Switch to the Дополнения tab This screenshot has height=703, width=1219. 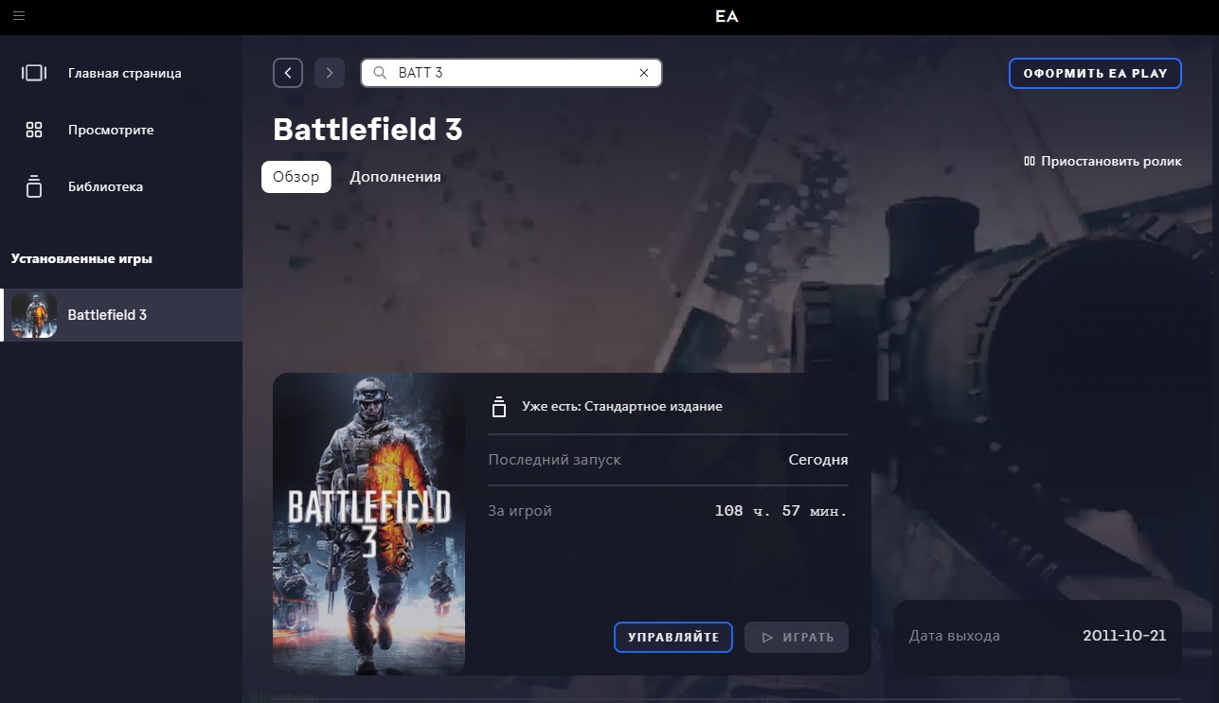[395, 177]
